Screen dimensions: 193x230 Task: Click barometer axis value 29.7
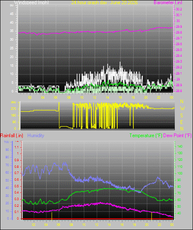click(179, 38)
